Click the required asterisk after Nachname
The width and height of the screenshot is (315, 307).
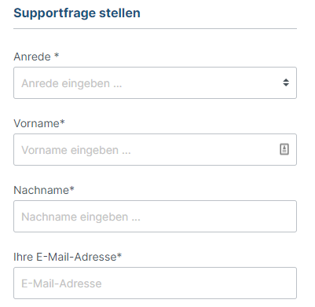(x=71, y=189)
